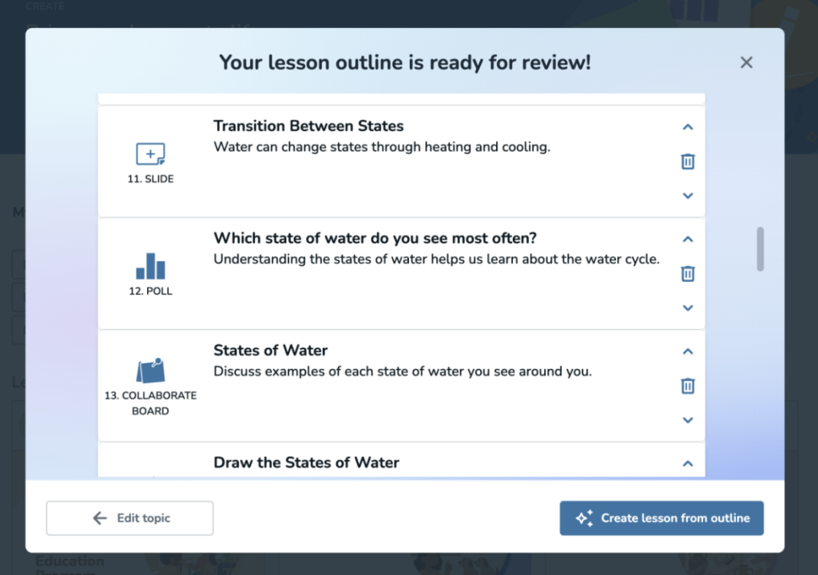The width and height of the screenshot is (818, 575).
Task: Move Draw the States of Water up
Action: click(x=688, y=463)
